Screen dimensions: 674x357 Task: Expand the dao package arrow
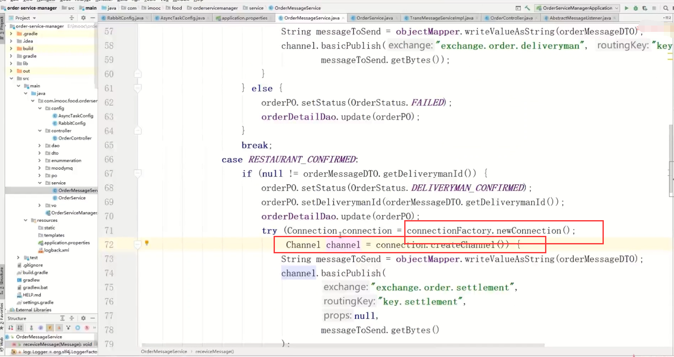pyautogui.click(x=40, y=145)
